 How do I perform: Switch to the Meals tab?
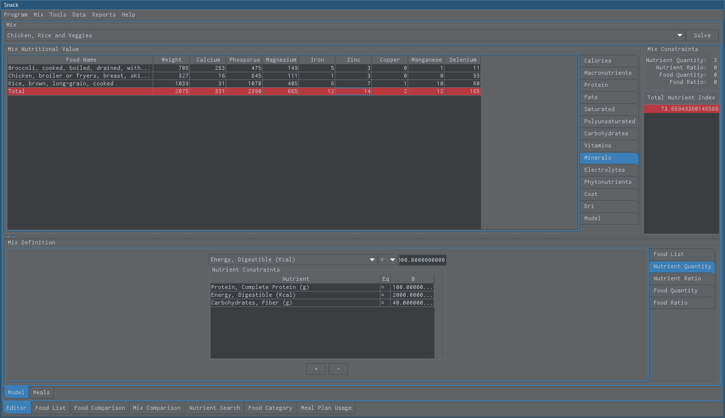41,392
